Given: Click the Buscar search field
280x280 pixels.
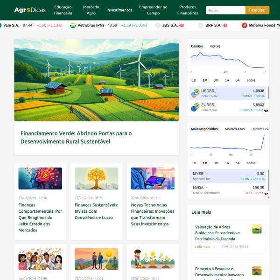Looking at the screenshot, I should tap(225, 10).
